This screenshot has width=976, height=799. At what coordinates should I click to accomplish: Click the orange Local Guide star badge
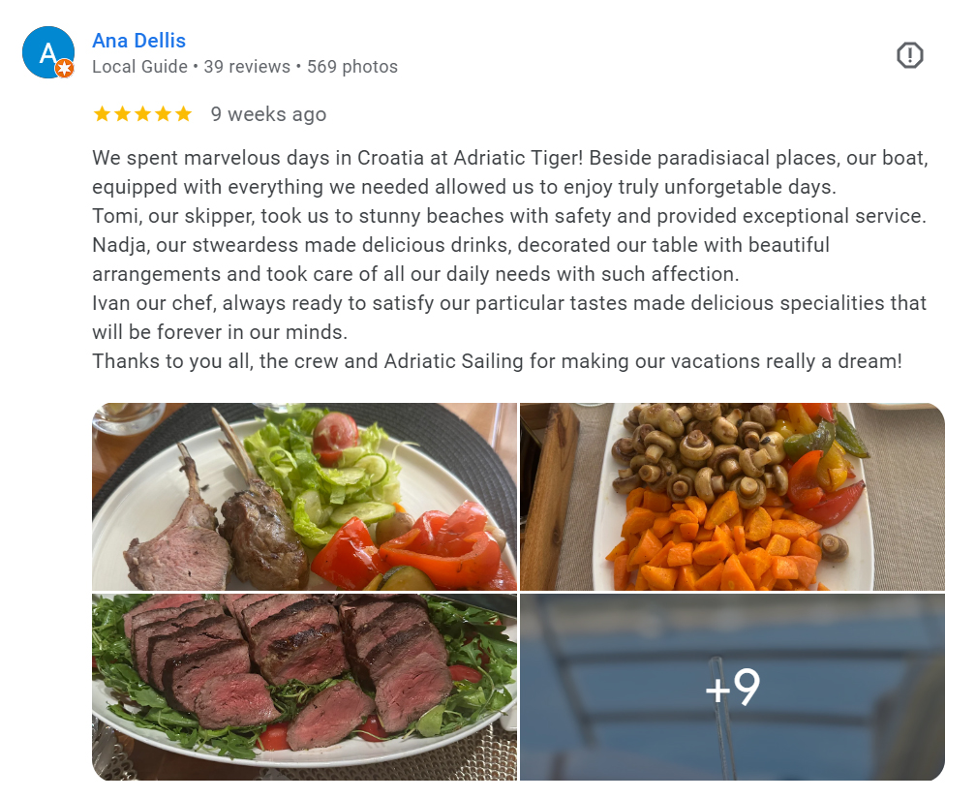[65, 69]
